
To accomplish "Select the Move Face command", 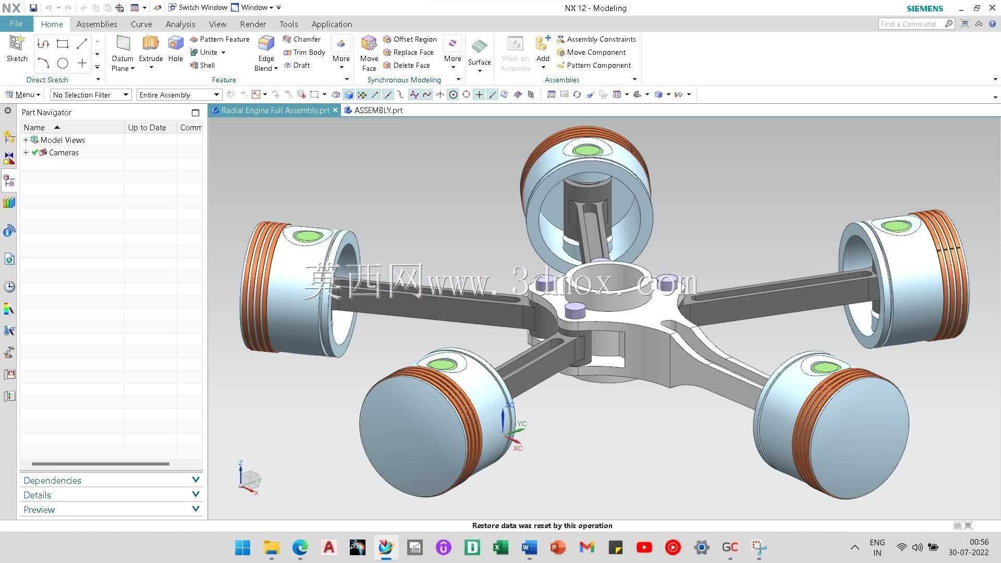I will click(x=369, y=53).
